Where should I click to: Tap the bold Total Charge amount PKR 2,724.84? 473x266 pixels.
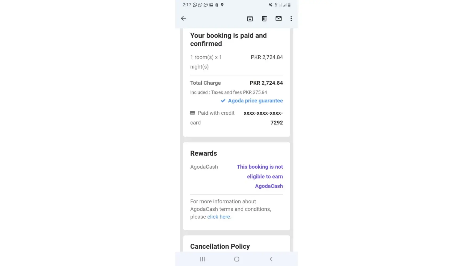266,83
